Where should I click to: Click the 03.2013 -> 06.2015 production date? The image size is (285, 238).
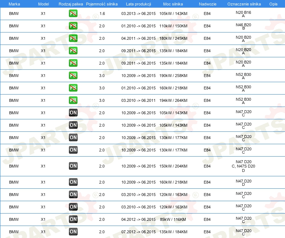tap(138, 14)
